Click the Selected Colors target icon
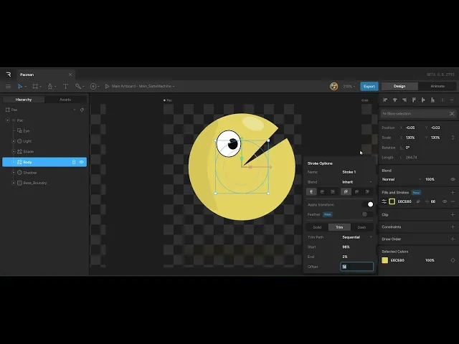This screenshot has height=344, width=459. coord(453,260)
